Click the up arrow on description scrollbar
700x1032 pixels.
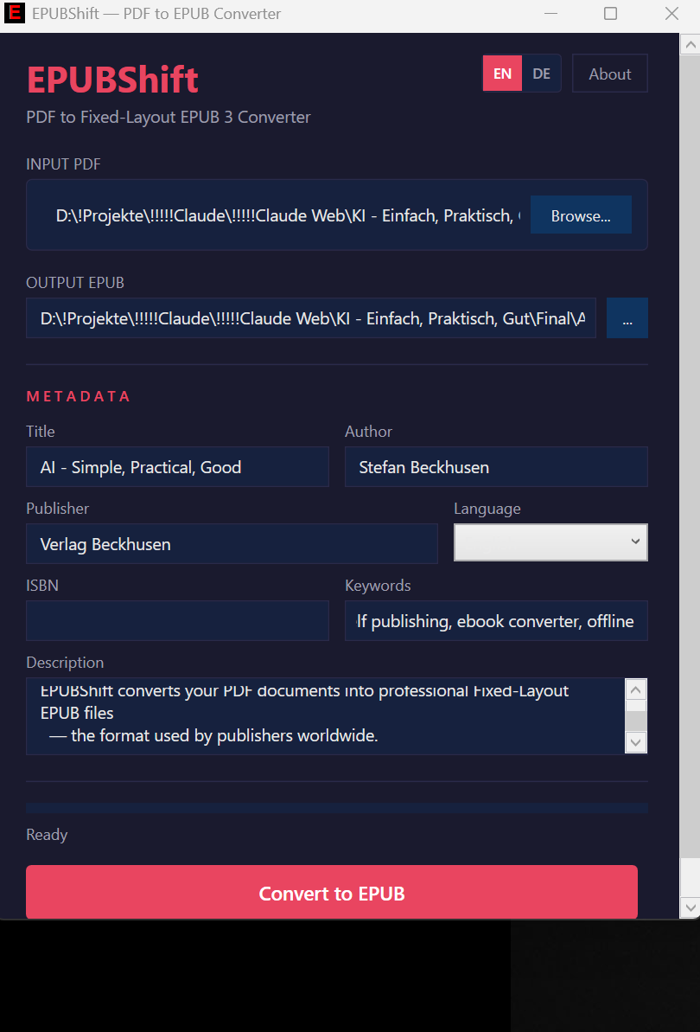635,689
